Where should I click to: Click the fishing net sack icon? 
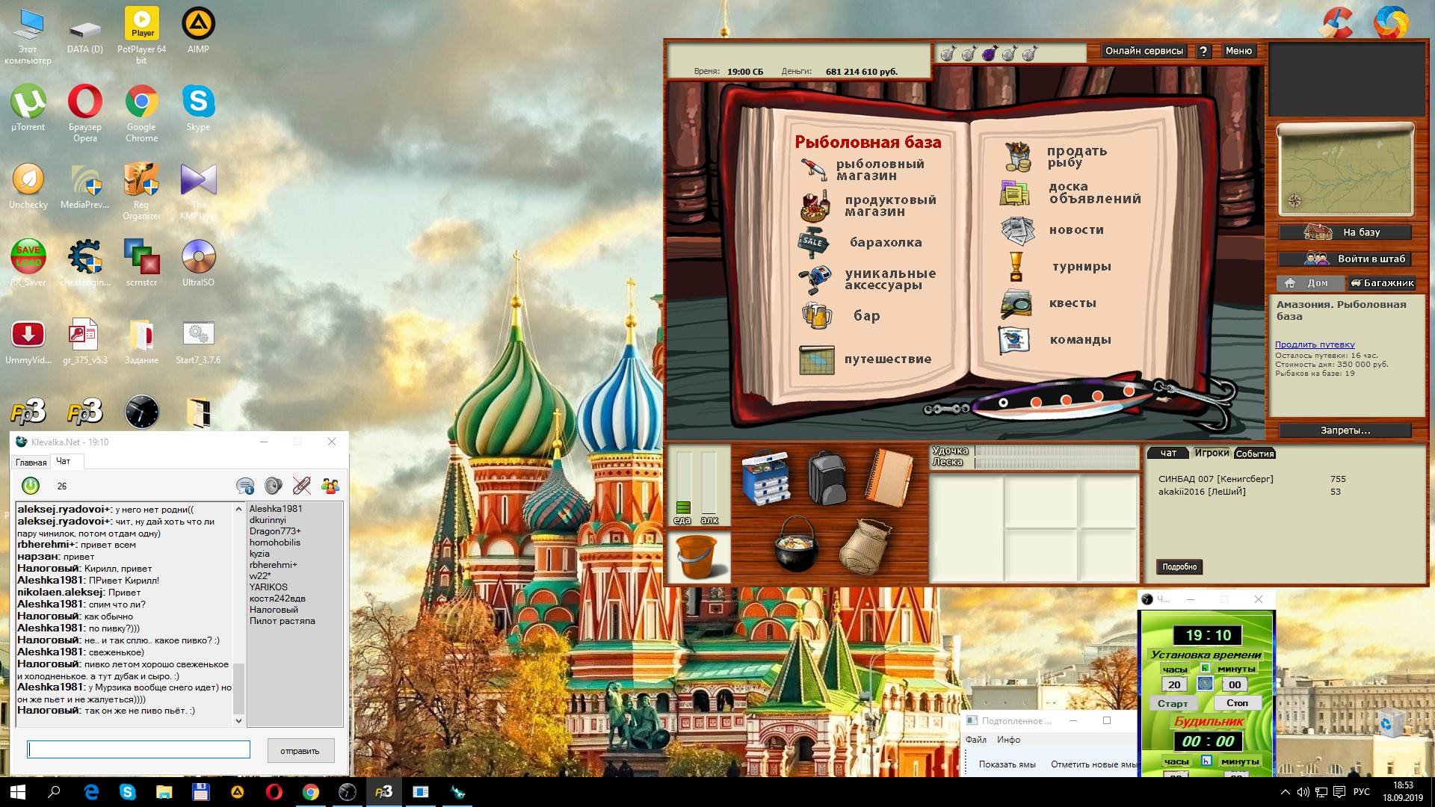[x=865, y=546]
